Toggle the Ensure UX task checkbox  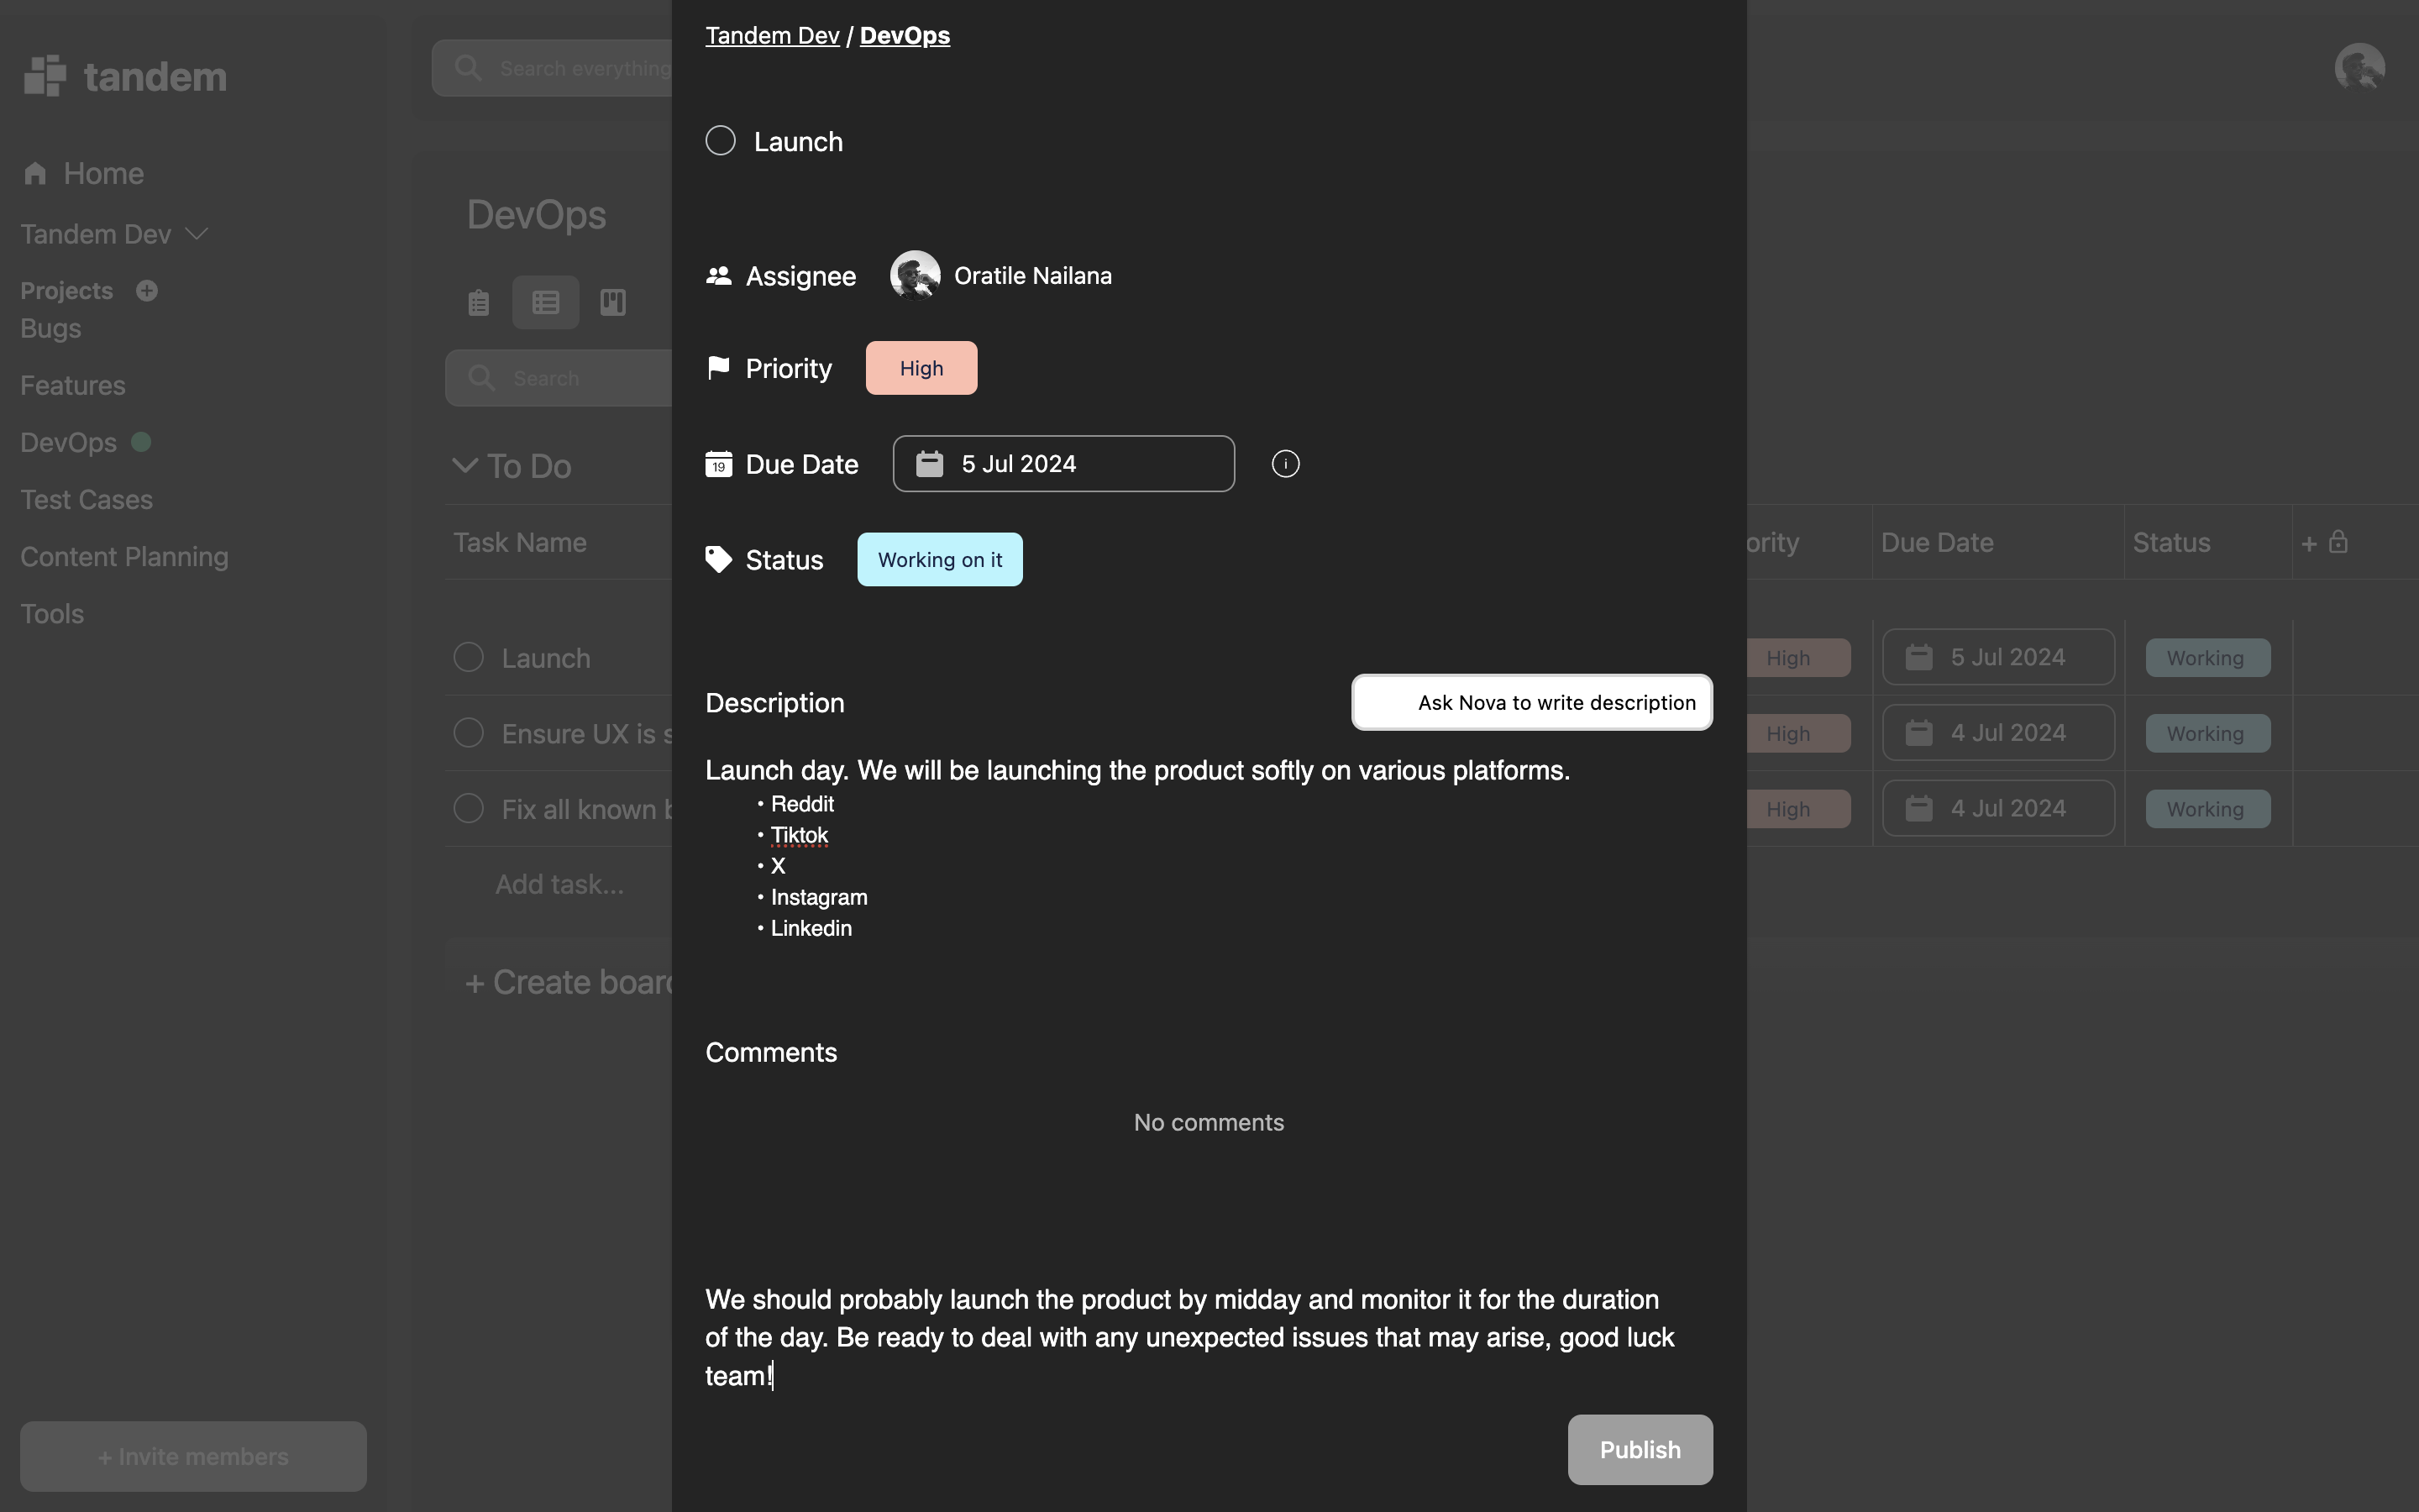coord(469,733)
